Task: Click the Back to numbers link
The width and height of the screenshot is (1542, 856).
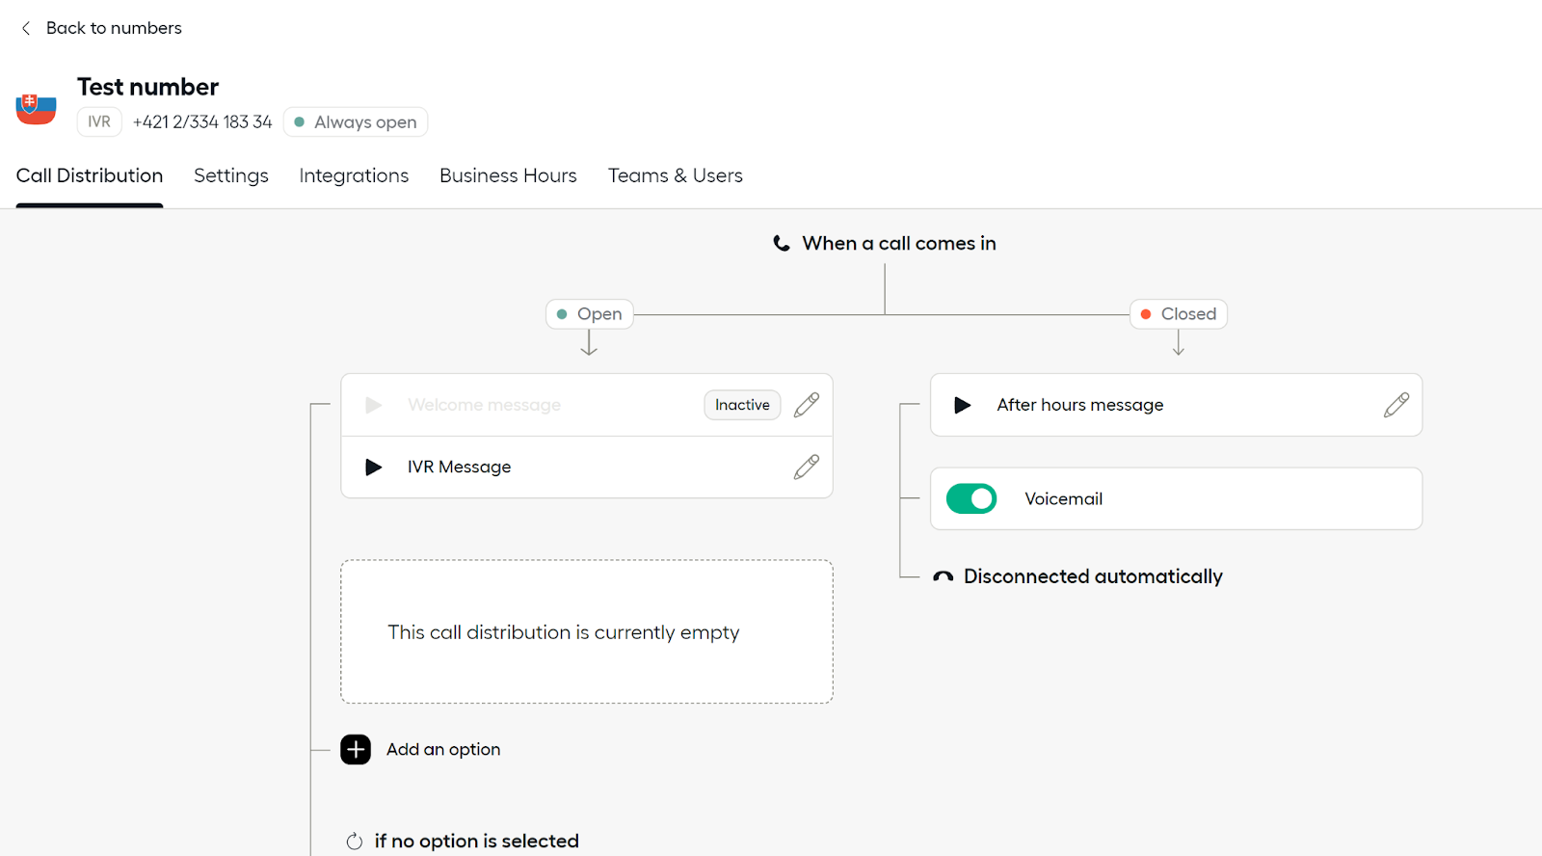Action: [114, 28]
